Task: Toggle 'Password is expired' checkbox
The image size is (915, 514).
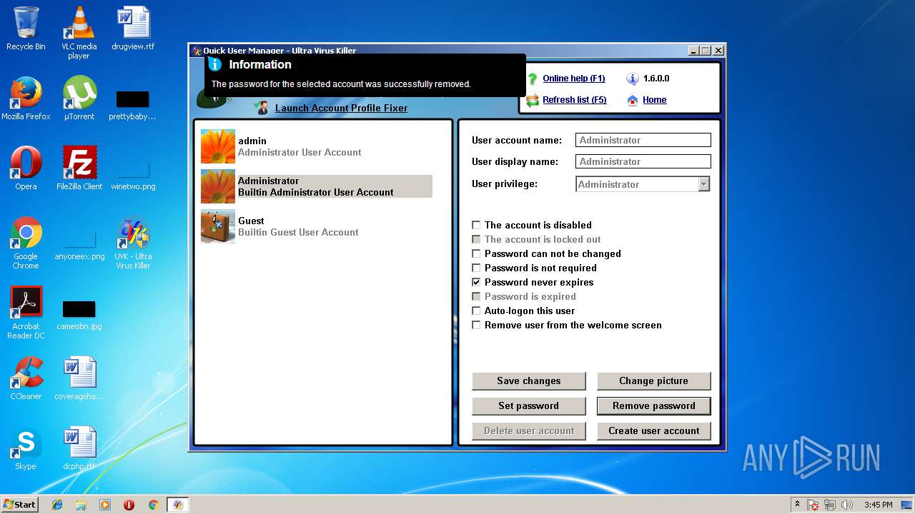Action: point(476,296)
